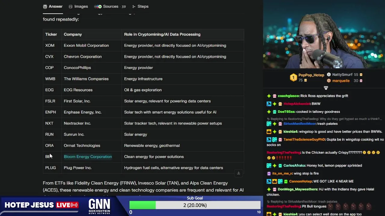Screen dimensions: 385x216
Task: Click the Bloom Energy Corporation link
Action: point(88,157)
